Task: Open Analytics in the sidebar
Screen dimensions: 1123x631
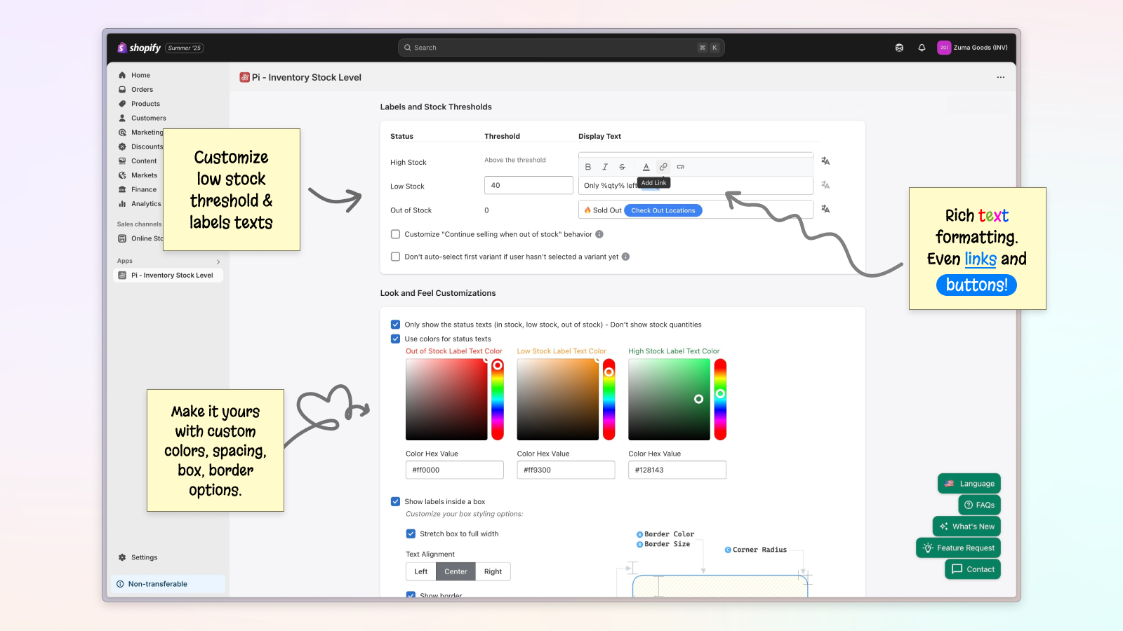Action: pyautogui.click(x=145, y=204)
